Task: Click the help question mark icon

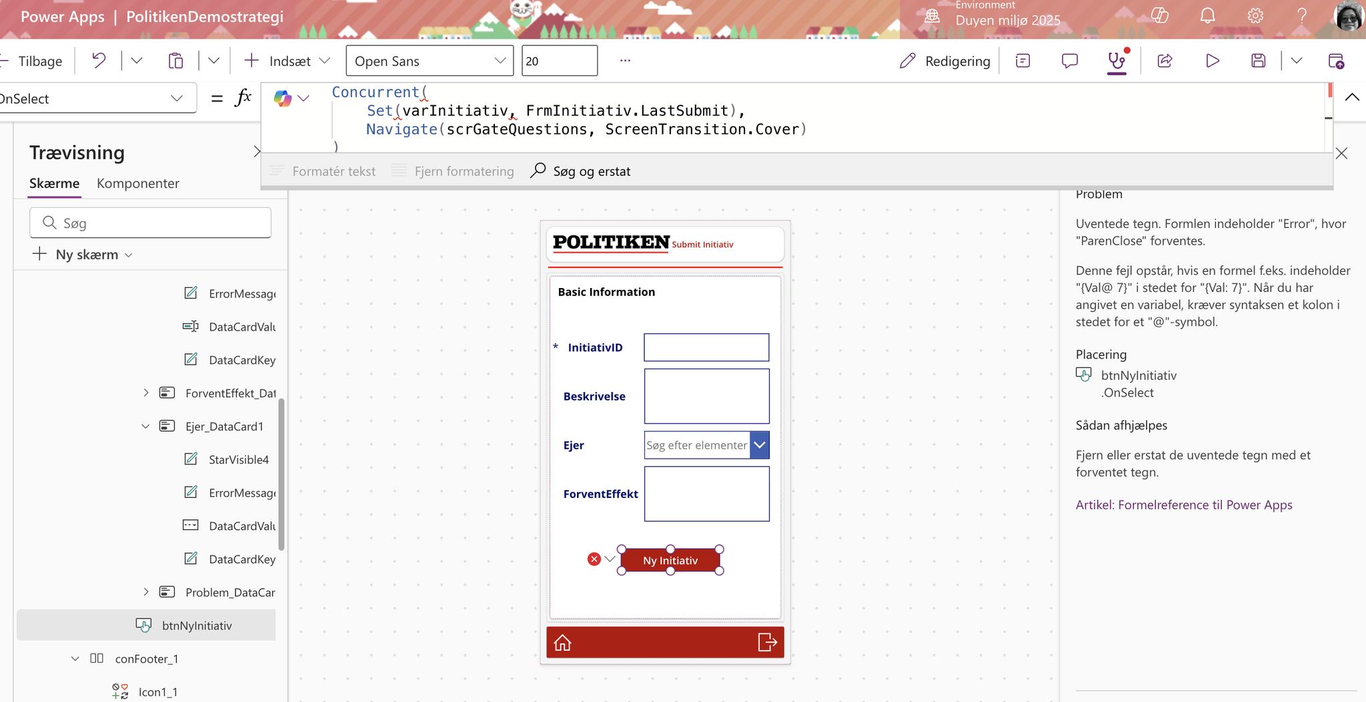Action: 1301,15
